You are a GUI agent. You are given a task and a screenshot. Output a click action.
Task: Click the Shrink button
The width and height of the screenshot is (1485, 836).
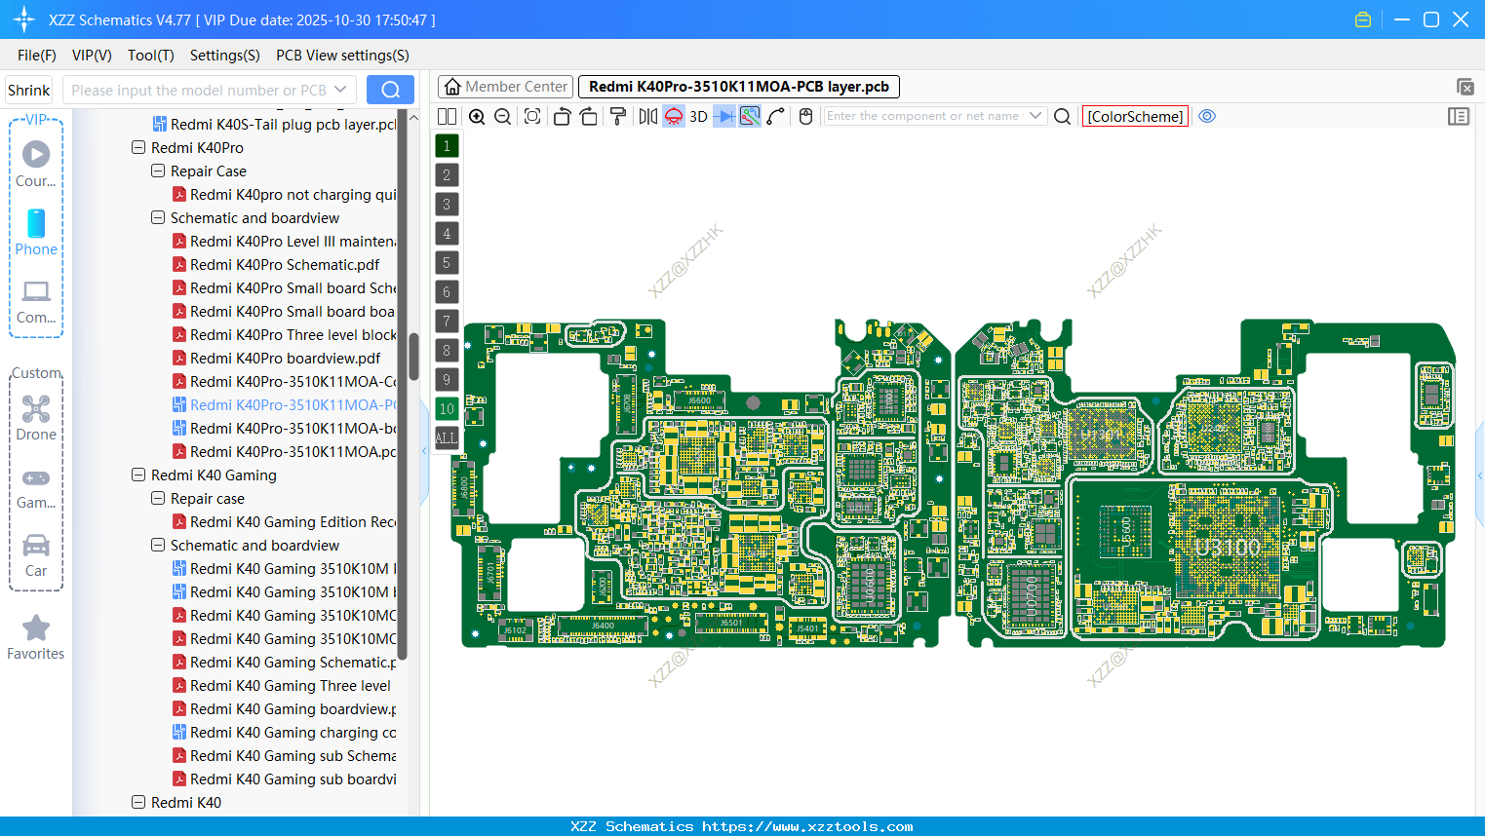(x=28, y=89)
